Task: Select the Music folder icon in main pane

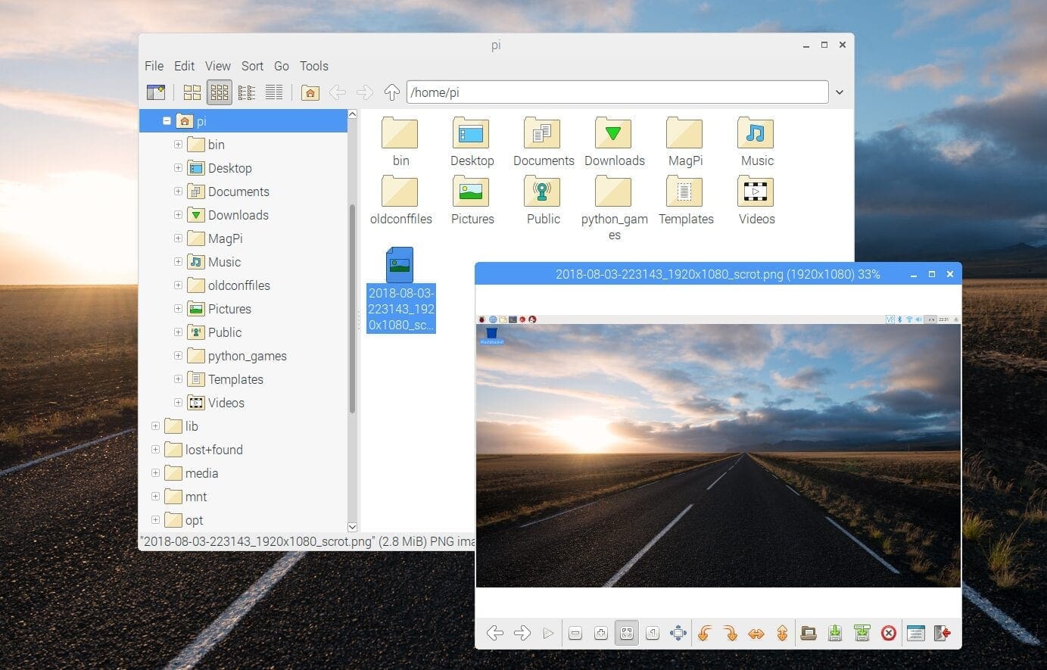Action: point(756,134)
